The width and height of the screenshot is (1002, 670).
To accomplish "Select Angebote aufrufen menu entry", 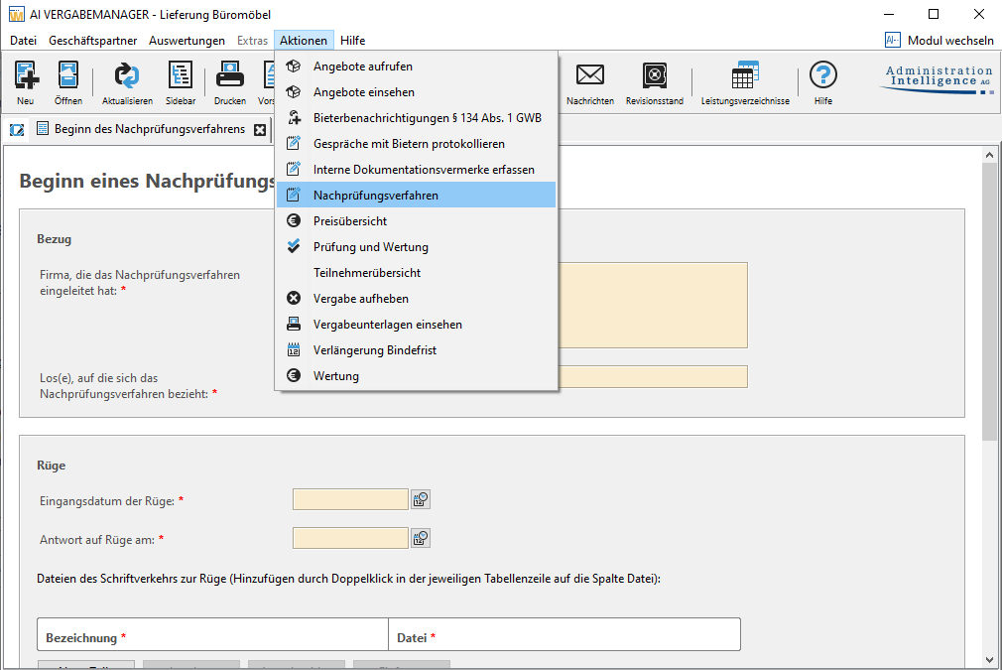I will click(416, 67).
